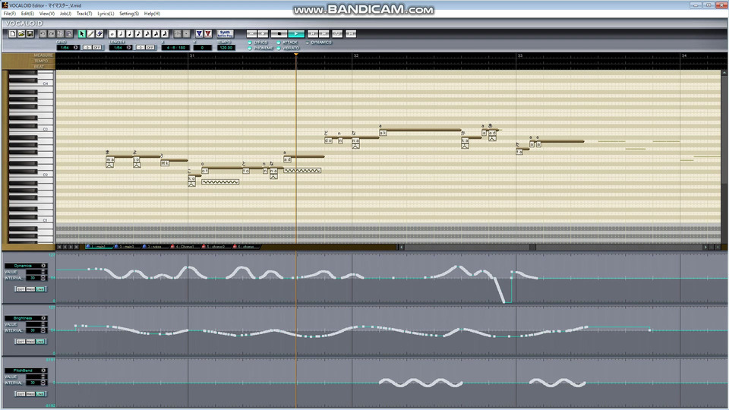The height and width of the screenshot is (410, 729).
Task: Open the Job menu
Action: 65,14
